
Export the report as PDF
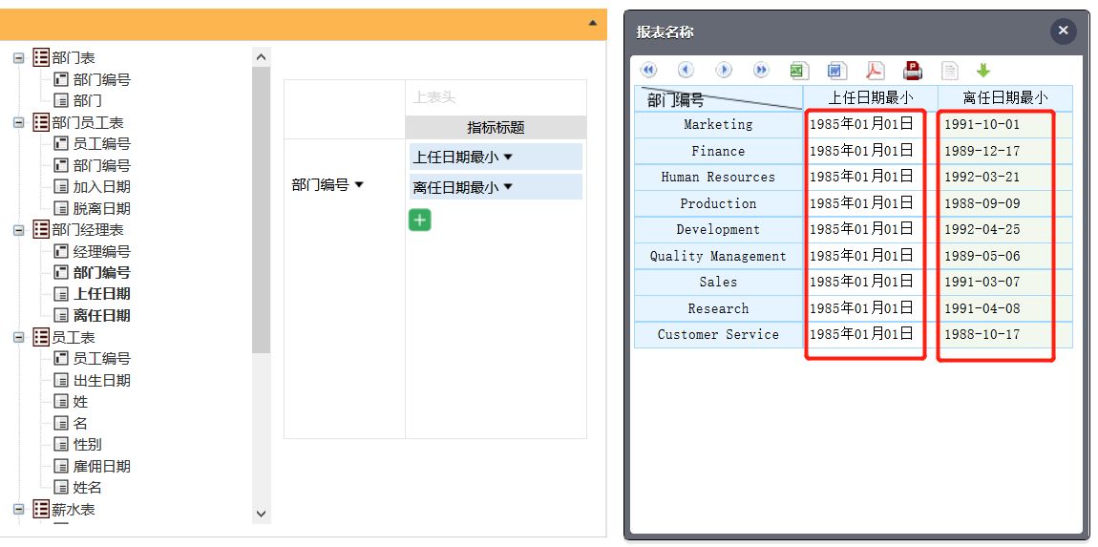pos(875,70)
